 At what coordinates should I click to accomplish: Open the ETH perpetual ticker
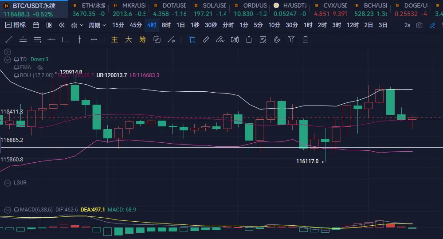[89, 10]
